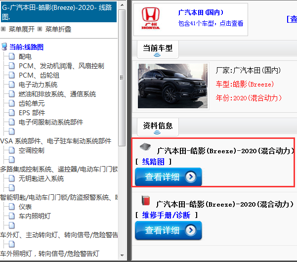
Task: Open PCM、齿轮组 diagram
Action: (39, 75)
